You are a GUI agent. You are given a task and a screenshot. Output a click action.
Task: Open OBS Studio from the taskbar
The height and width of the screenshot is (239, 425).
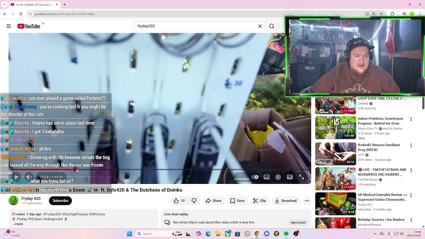[x=296, y=234]
